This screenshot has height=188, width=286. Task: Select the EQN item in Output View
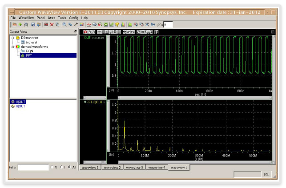[x=29, y=51]
